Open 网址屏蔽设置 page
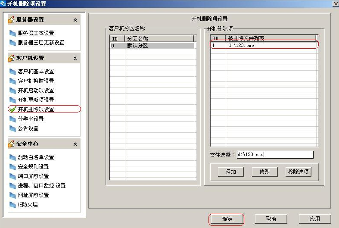339x228 pixels. click(33, 195)
